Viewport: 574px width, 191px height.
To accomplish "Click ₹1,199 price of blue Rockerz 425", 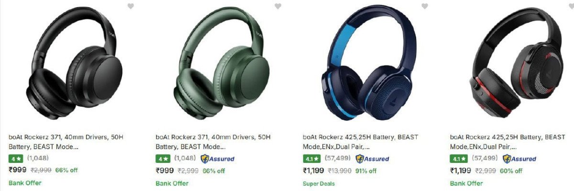I will 314,171.
